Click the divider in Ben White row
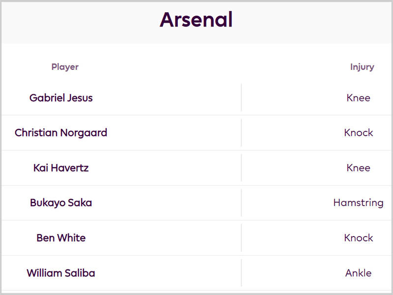393x295 pixels. (x=241, y=238)
